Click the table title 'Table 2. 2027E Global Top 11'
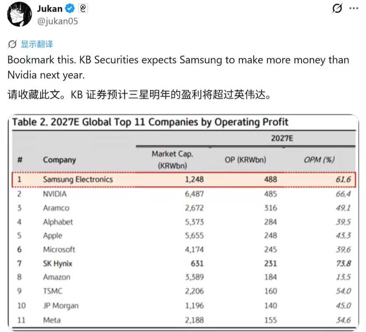366x332 pixels. [x=150, y=122]
